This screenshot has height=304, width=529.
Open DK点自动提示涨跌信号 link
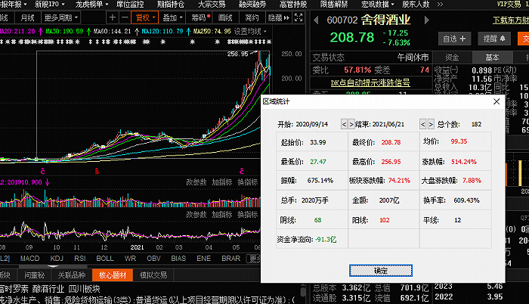tap(370, 82)
